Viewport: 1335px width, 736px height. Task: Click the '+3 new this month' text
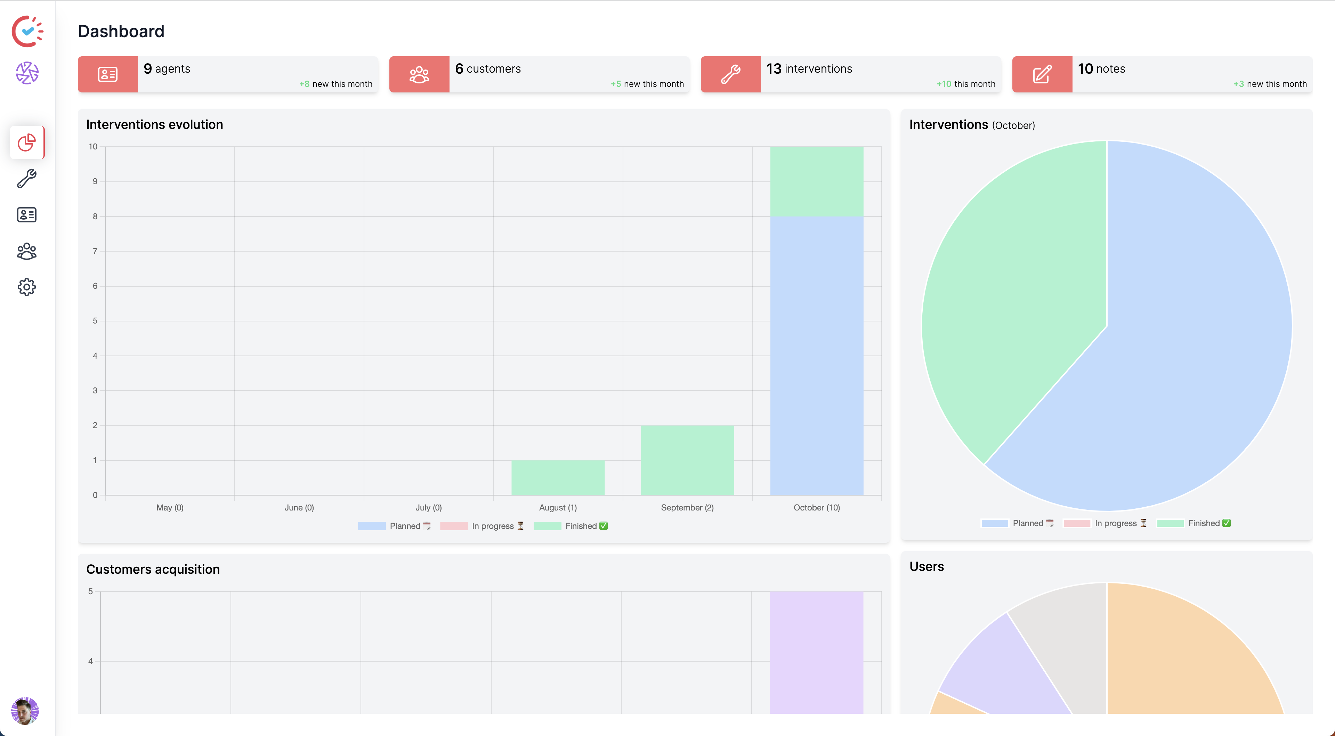point(1270,84)
